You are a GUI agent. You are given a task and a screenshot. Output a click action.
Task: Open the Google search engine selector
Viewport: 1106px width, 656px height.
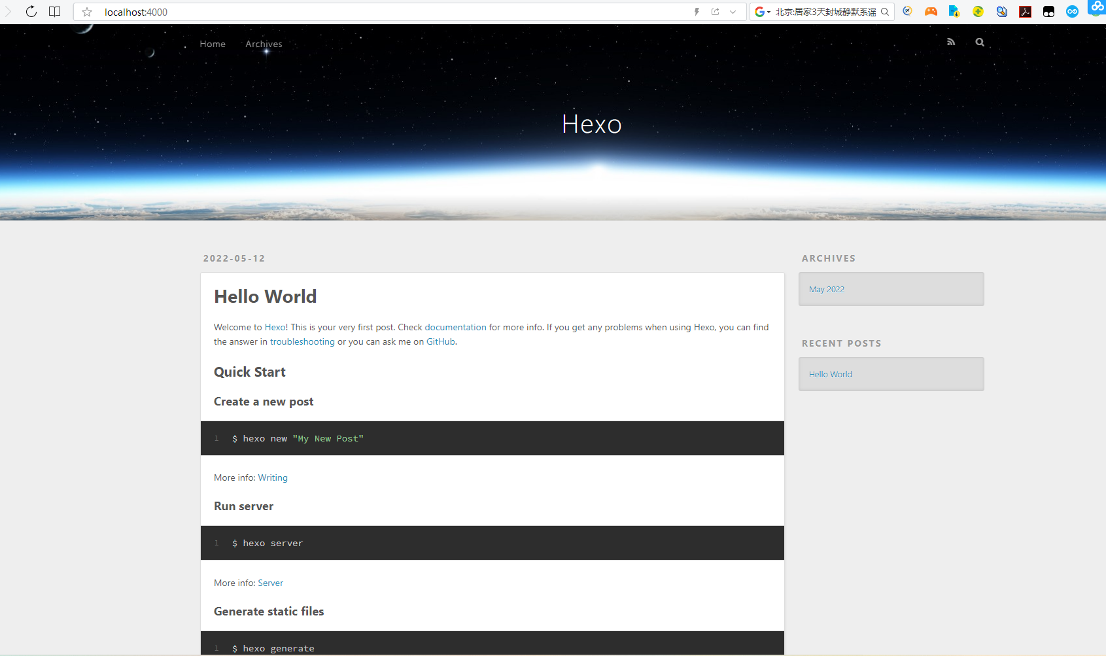(762, 12)
